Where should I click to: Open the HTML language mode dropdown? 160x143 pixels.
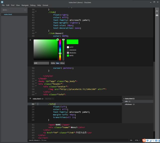tap(137, 140)
